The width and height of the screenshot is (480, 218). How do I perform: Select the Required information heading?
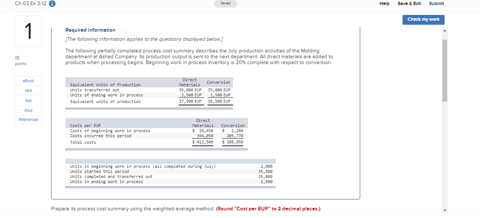coord(90,30)
